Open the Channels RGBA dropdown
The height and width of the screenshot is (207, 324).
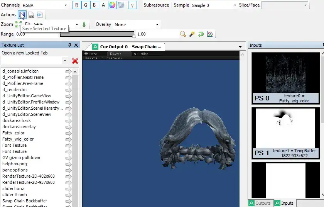tap(45, 5)
